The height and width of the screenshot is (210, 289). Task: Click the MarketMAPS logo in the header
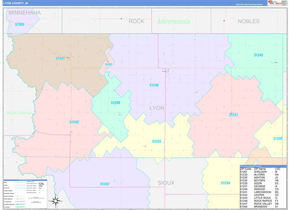(275, 3)
